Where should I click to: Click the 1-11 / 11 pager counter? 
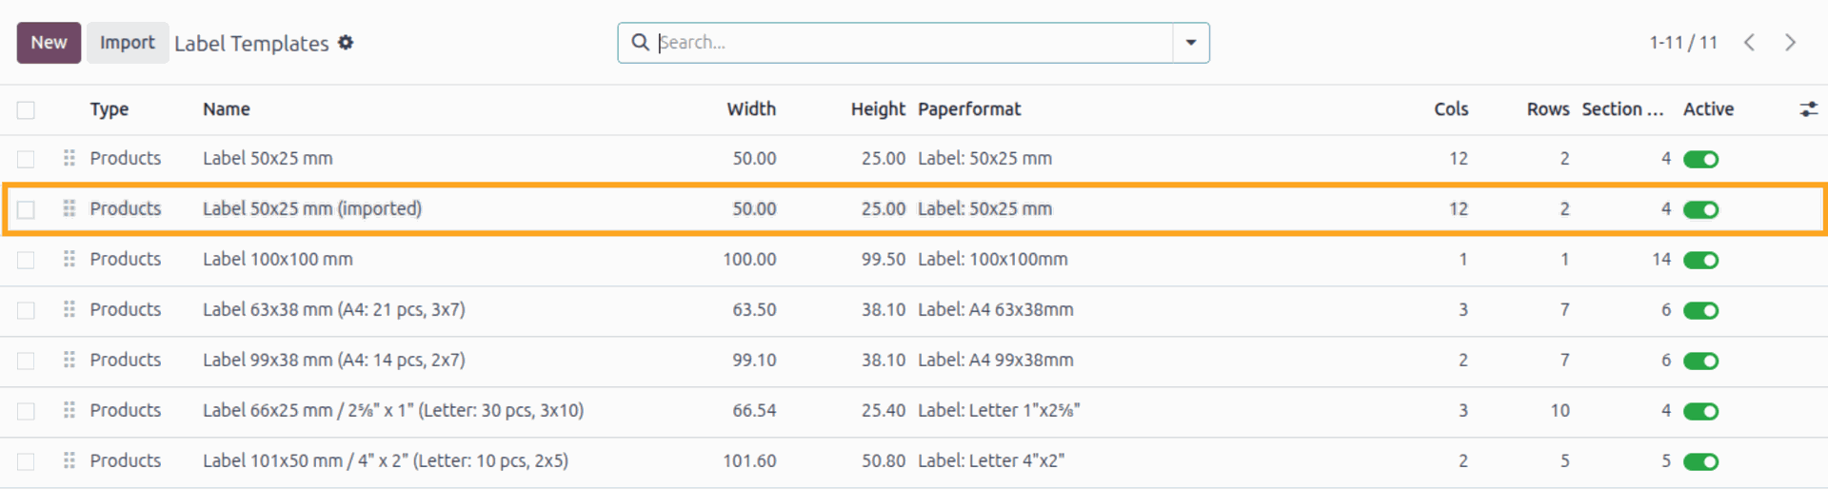pos(1683,43)
